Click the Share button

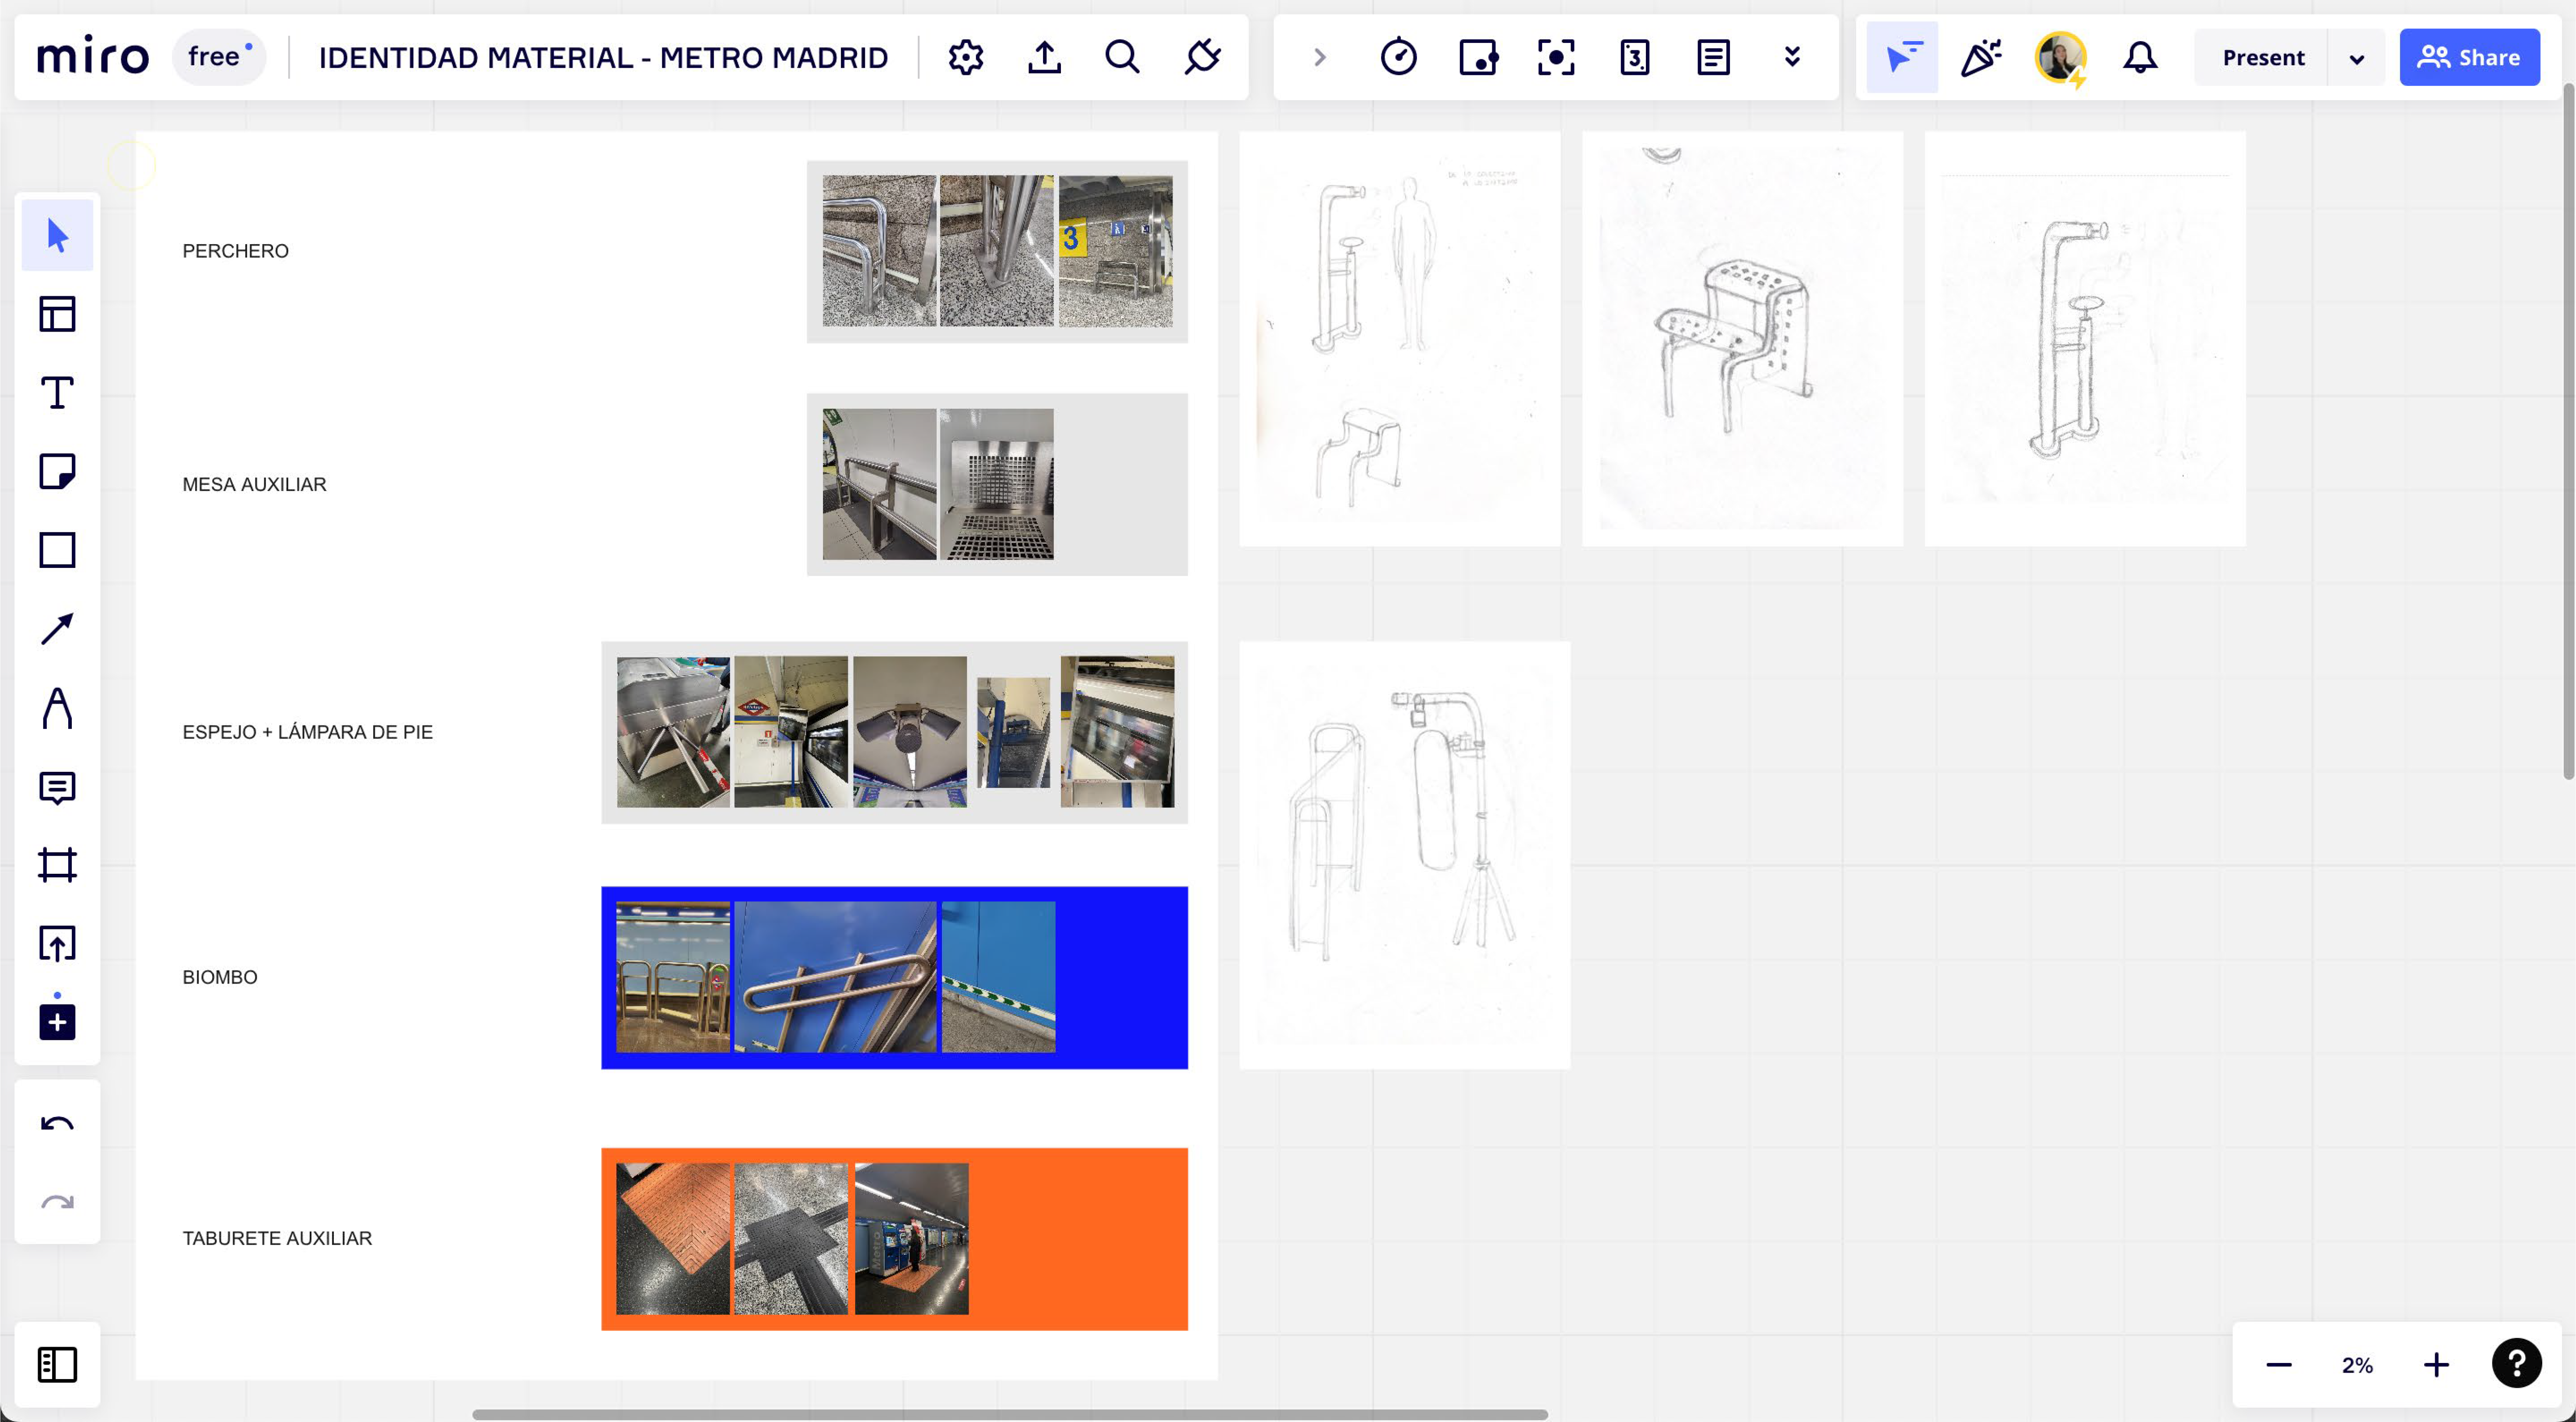pos(2468,57)
